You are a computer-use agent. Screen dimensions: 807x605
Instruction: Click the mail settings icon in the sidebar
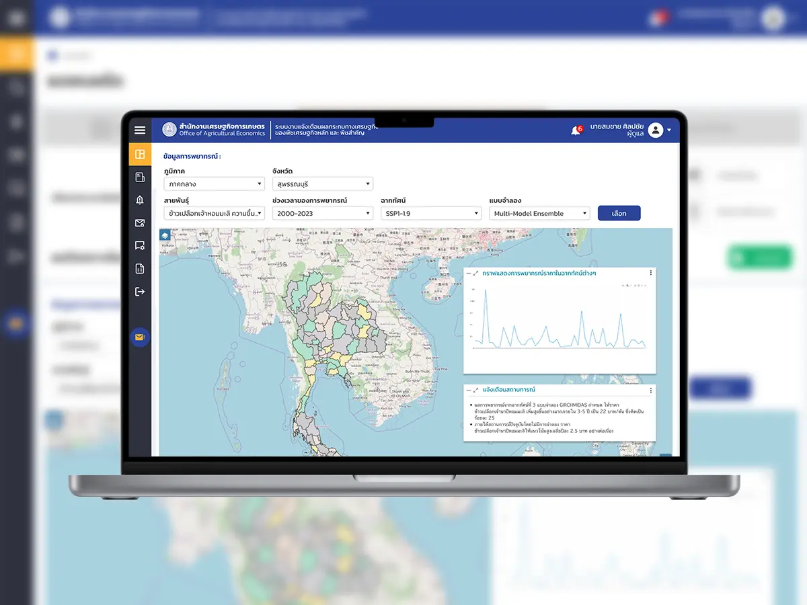(140, 223)
